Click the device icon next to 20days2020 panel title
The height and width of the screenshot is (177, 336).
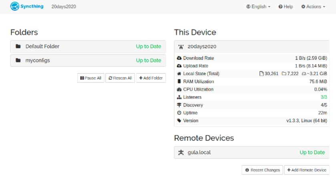point(181,47)
